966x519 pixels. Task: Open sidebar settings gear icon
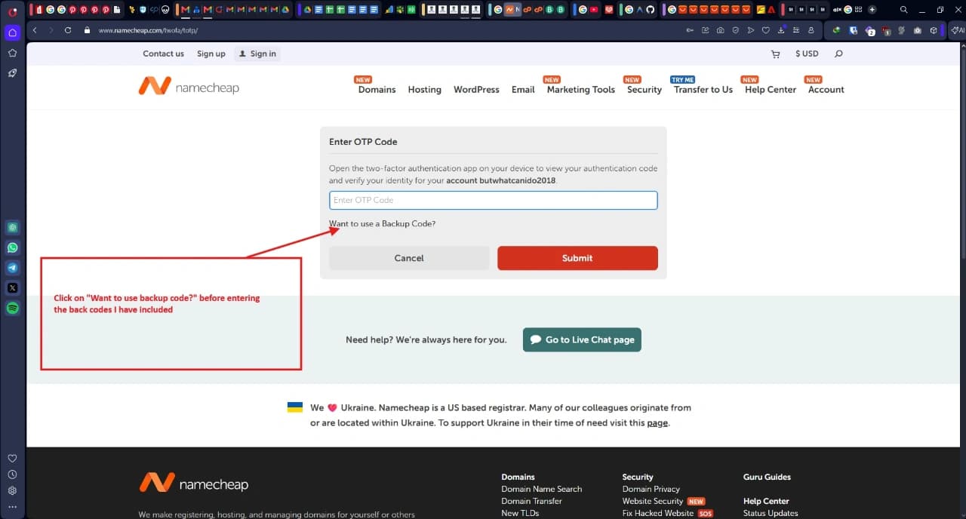(12, 490)
